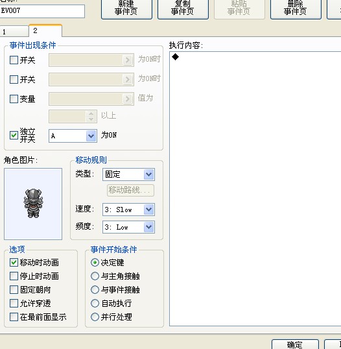
Task: Open the 频度 3: Low dropdown
Action: pos(128,227)
